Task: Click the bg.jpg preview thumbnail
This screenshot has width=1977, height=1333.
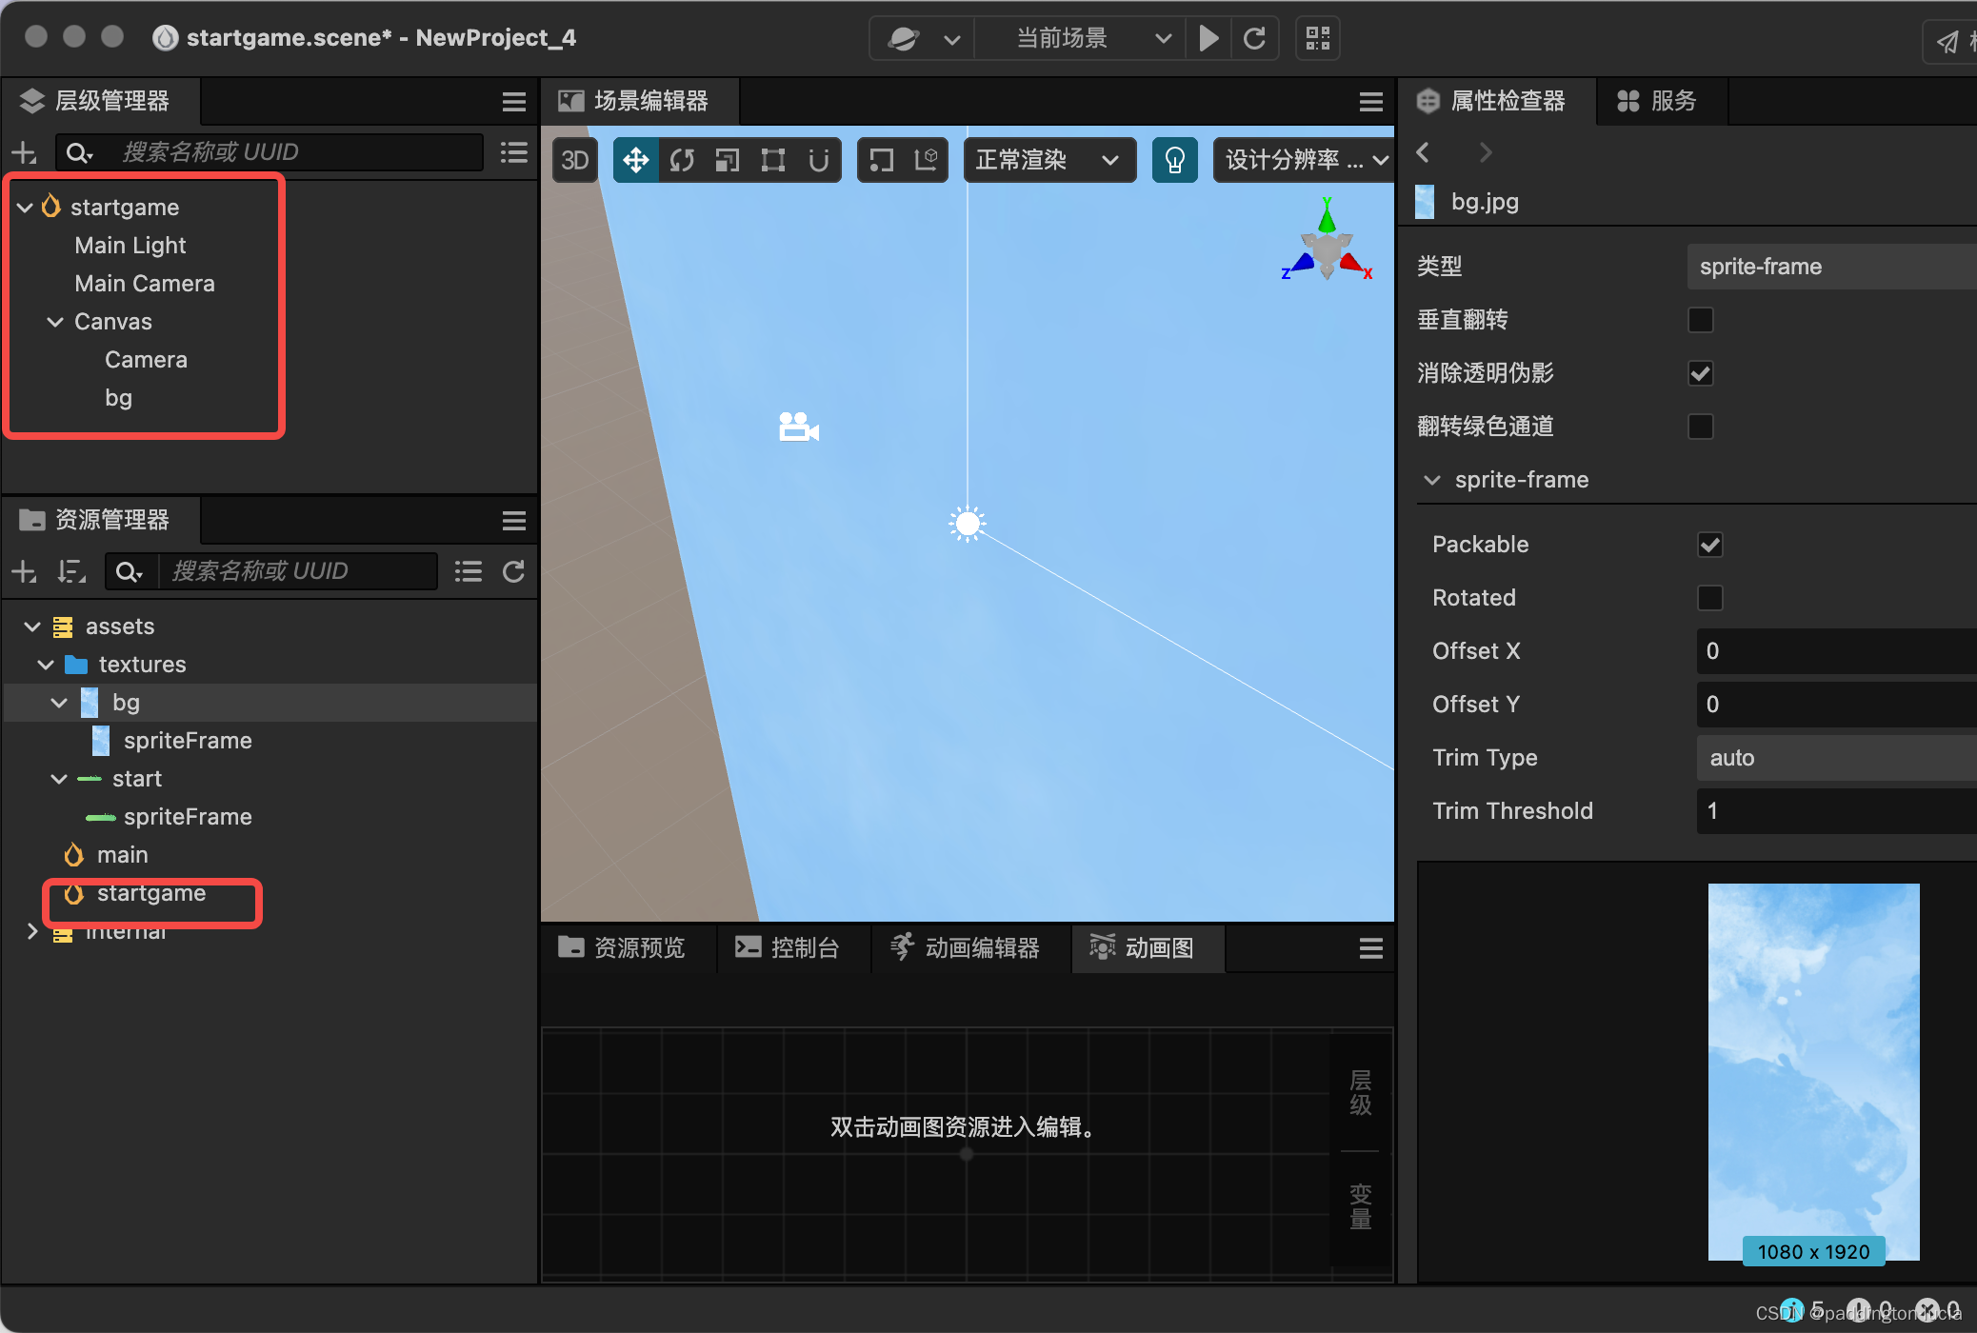Action: tap(1812, 1071)
